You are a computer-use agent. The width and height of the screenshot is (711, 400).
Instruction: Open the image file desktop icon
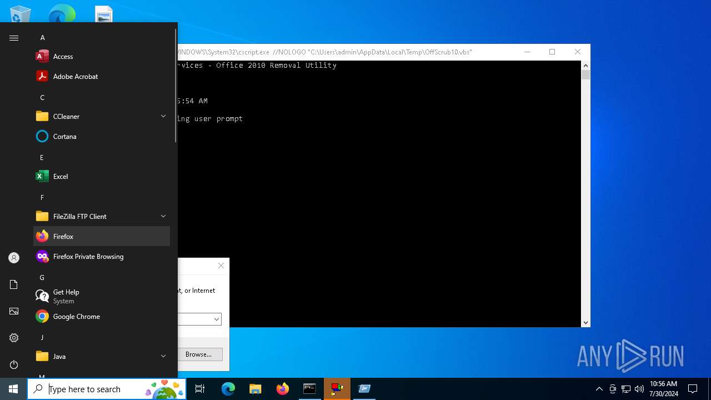(104, 14)
